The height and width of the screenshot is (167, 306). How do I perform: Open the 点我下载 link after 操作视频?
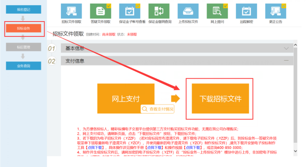click(x=193, y=148)
